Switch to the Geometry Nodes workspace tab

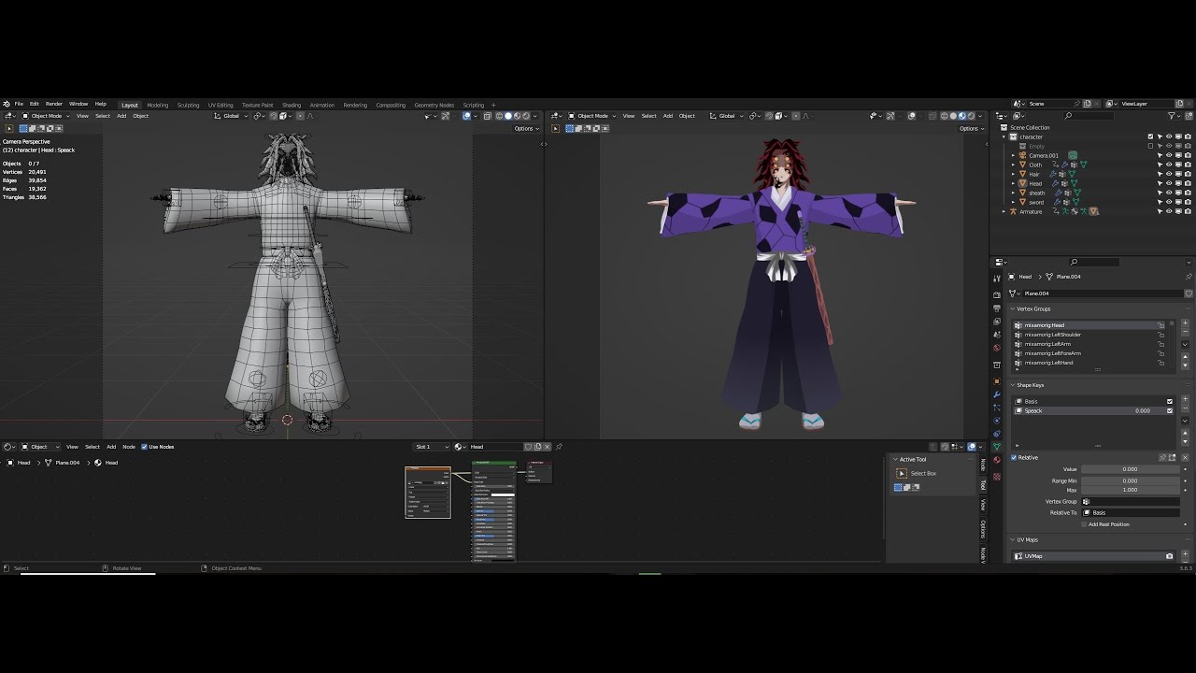[x=434, y=105]
